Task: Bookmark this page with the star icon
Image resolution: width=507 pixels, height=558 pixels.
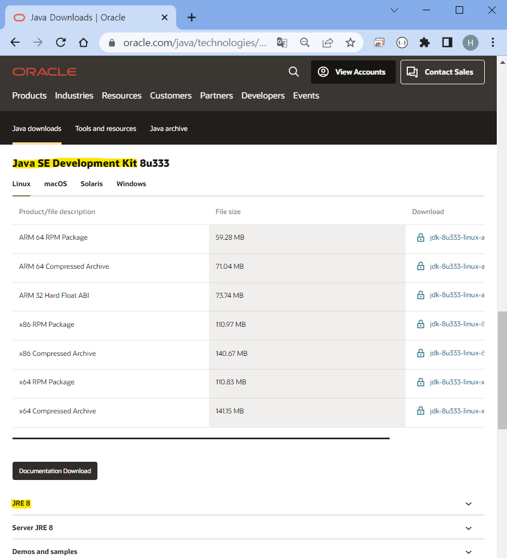Action: pos(350,43)
